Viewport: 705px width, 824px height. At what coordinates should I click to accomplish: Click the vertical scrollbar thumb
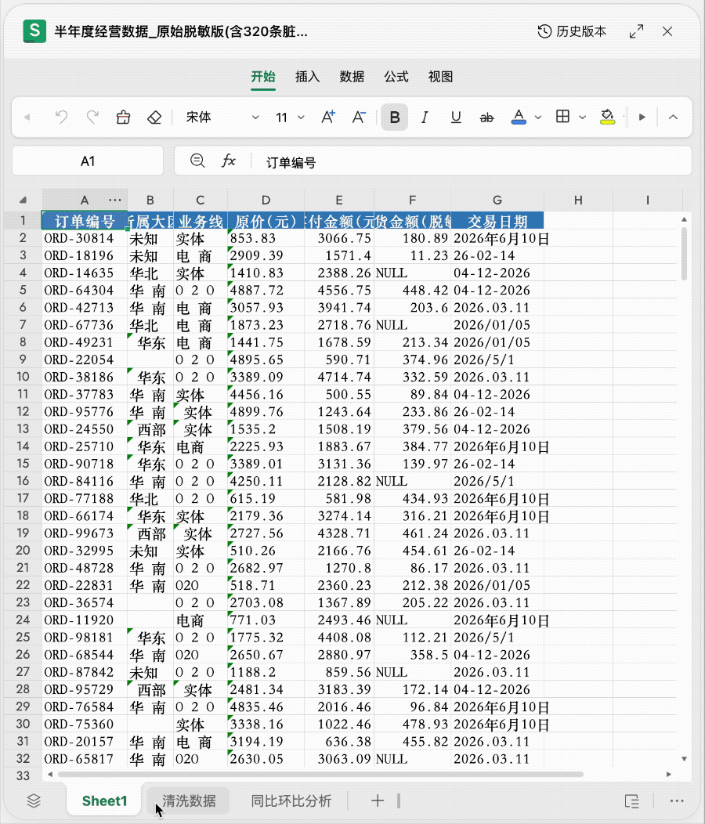tap(684, 253)
